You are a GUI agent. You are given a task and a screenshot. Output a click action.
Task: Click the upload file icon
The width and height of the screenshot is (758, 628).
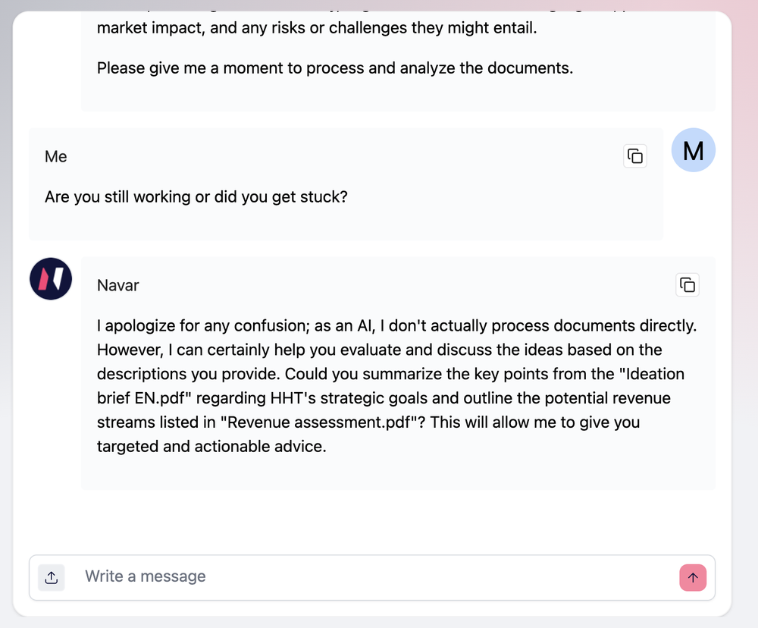click(52, 577)
